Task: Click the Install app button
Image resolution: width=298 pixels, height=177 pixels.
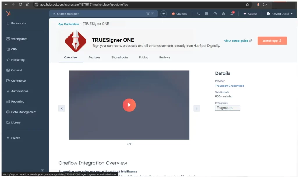Action: (272, 41)
